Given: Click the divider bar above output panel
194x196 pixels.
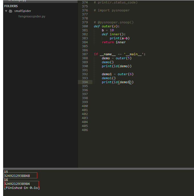Looking at the screenshot, I should (98, 169).
